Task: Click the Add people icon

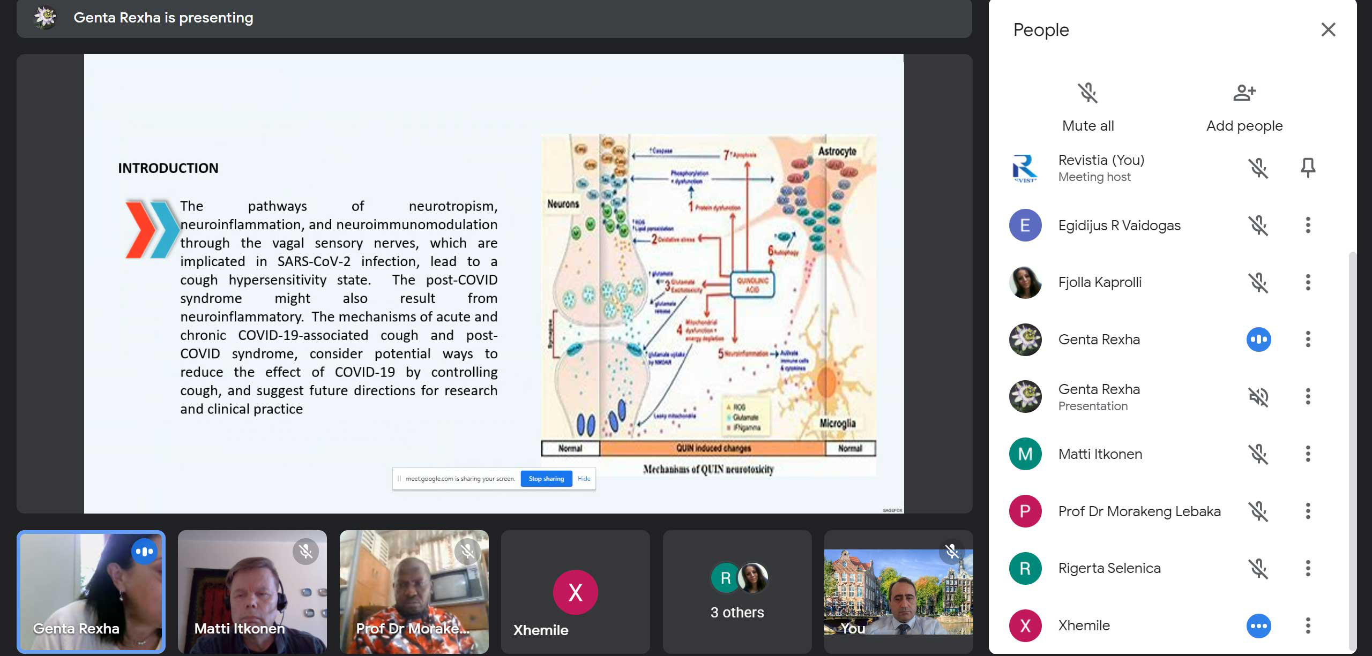Action: [1244, 93]
